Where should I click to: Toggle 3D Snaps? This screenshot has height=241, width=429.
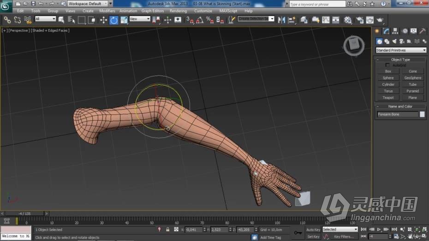click(x=190, y=20)
